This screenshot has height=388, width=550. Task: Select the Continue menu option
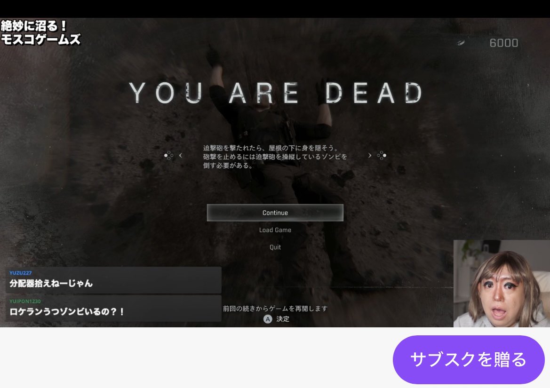point(275,213)
